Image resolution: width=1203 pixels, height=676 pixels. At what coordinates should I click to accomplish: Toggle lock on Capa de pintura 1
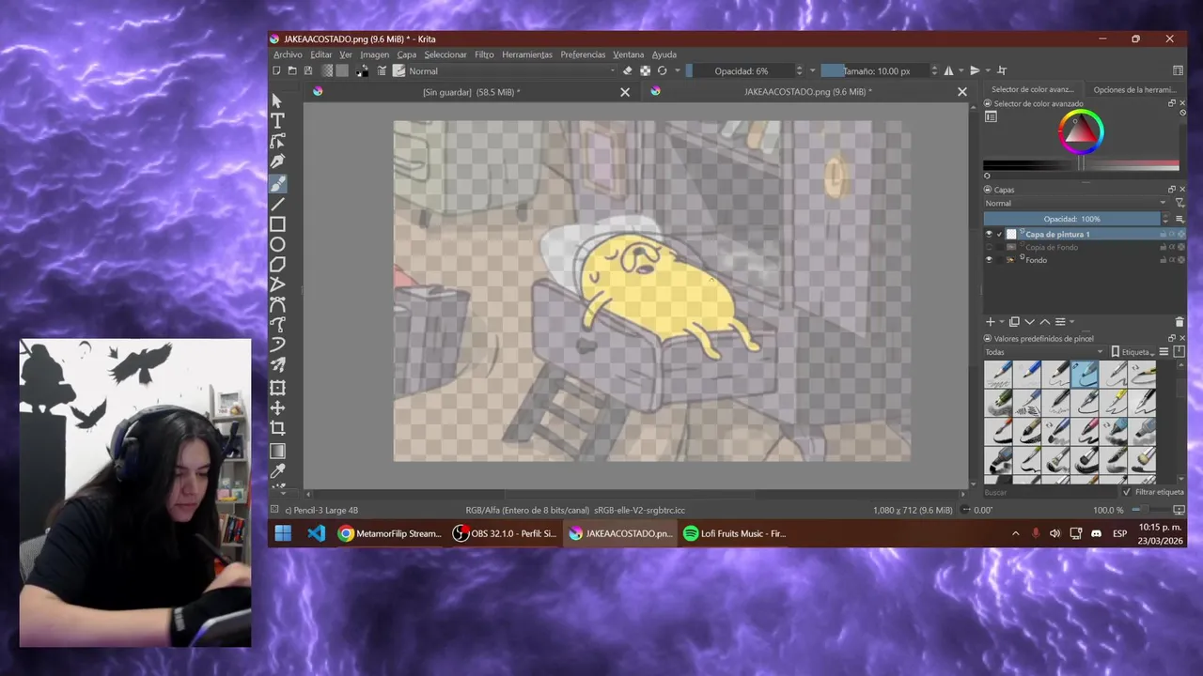tap(1164, 234)
